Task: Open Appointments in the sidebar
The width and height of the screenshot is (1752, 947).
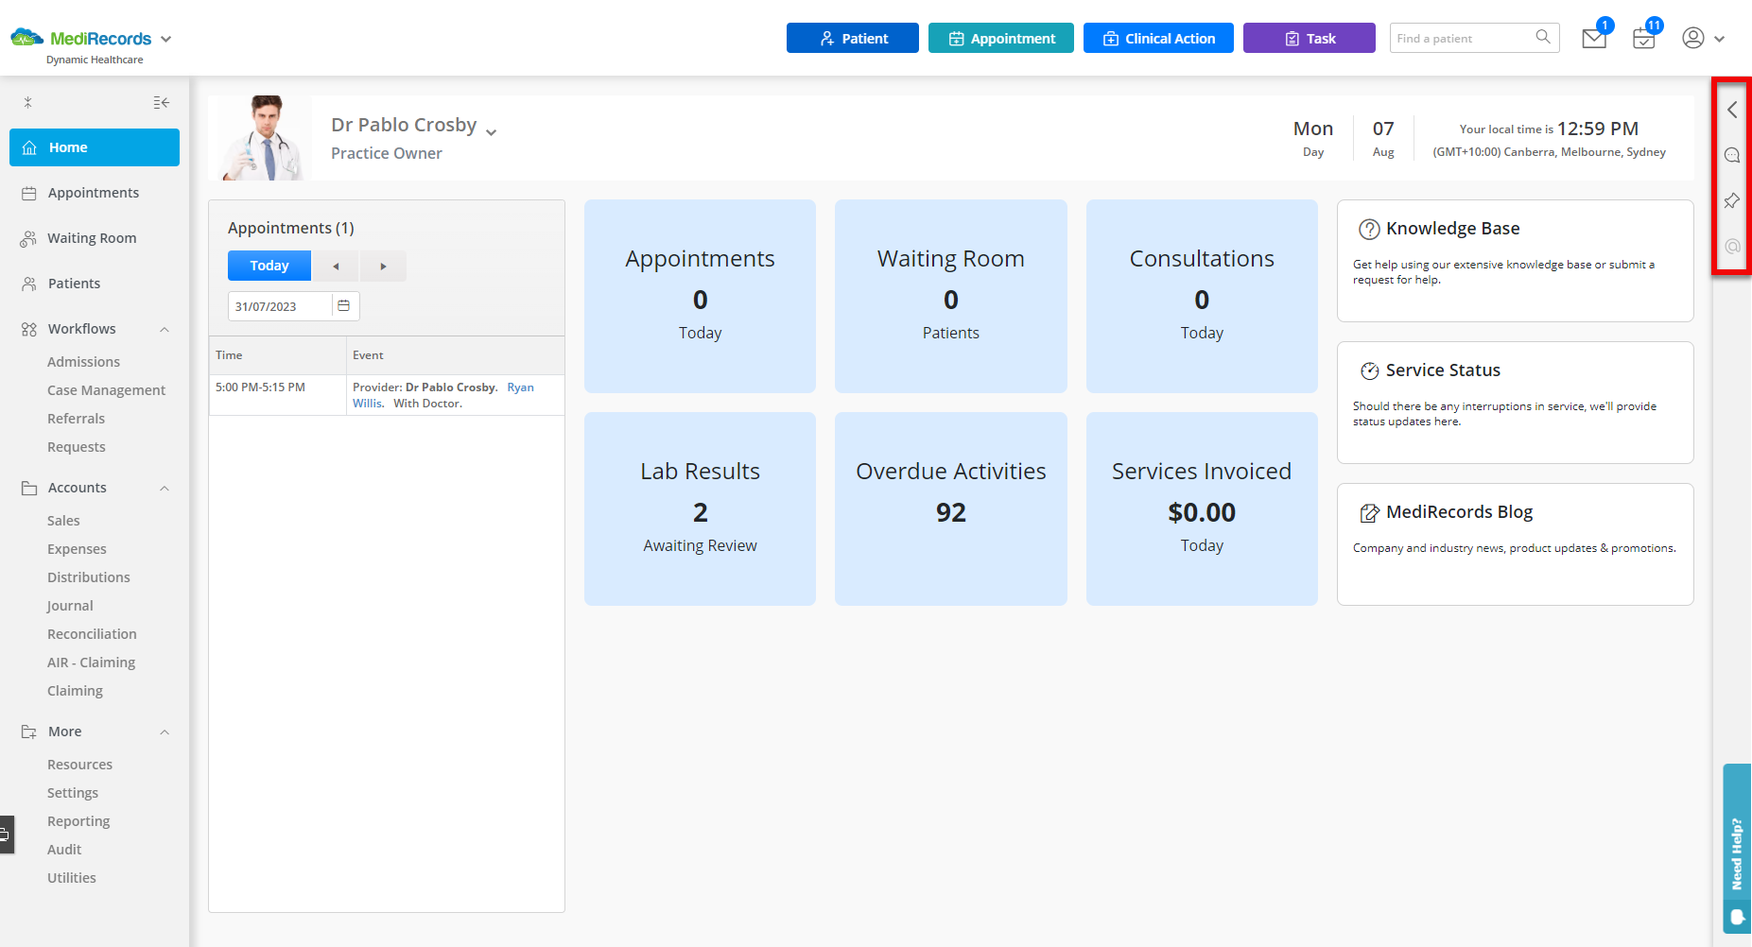Action: (x=94, y=193)
